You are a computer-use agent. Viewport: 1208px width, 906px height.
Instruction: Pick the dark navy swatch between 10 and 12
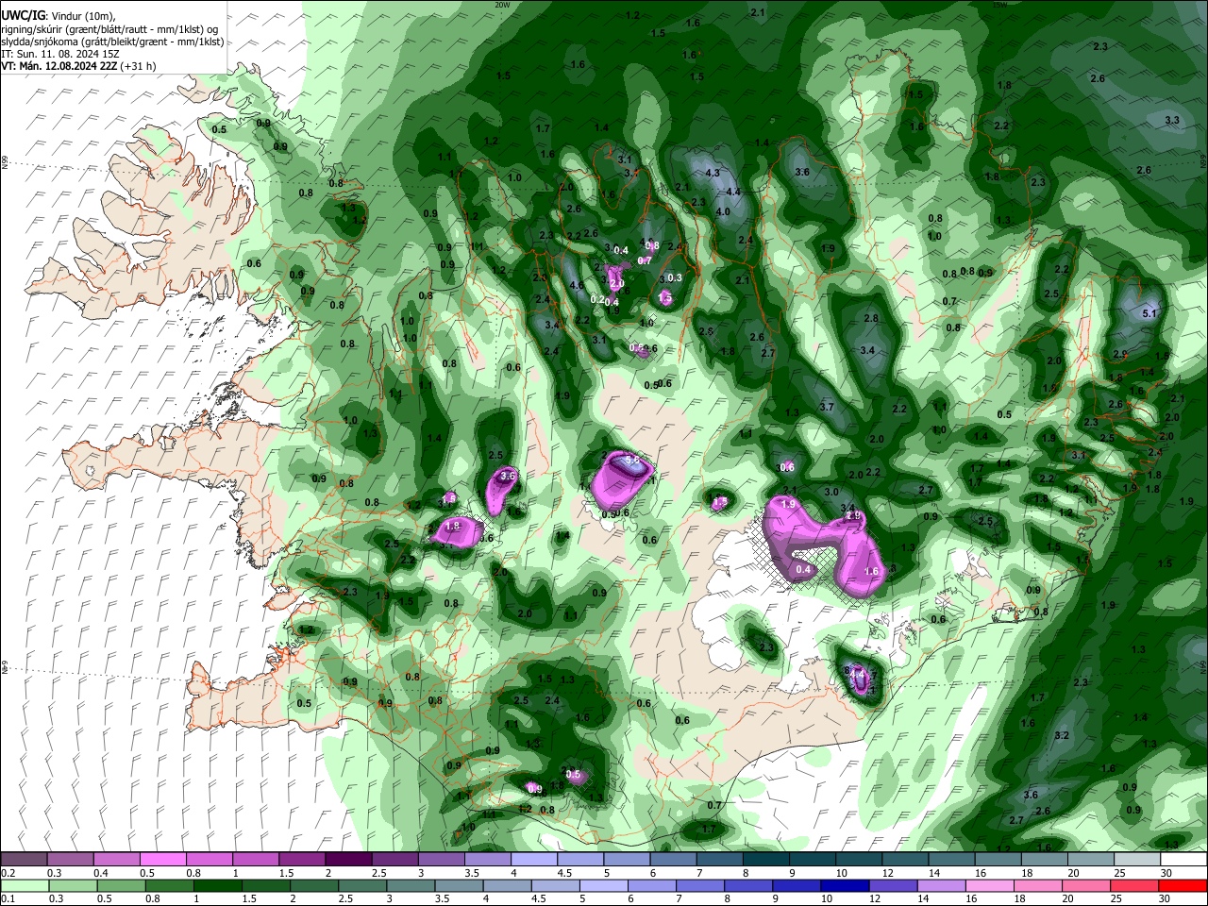[846, 885]
